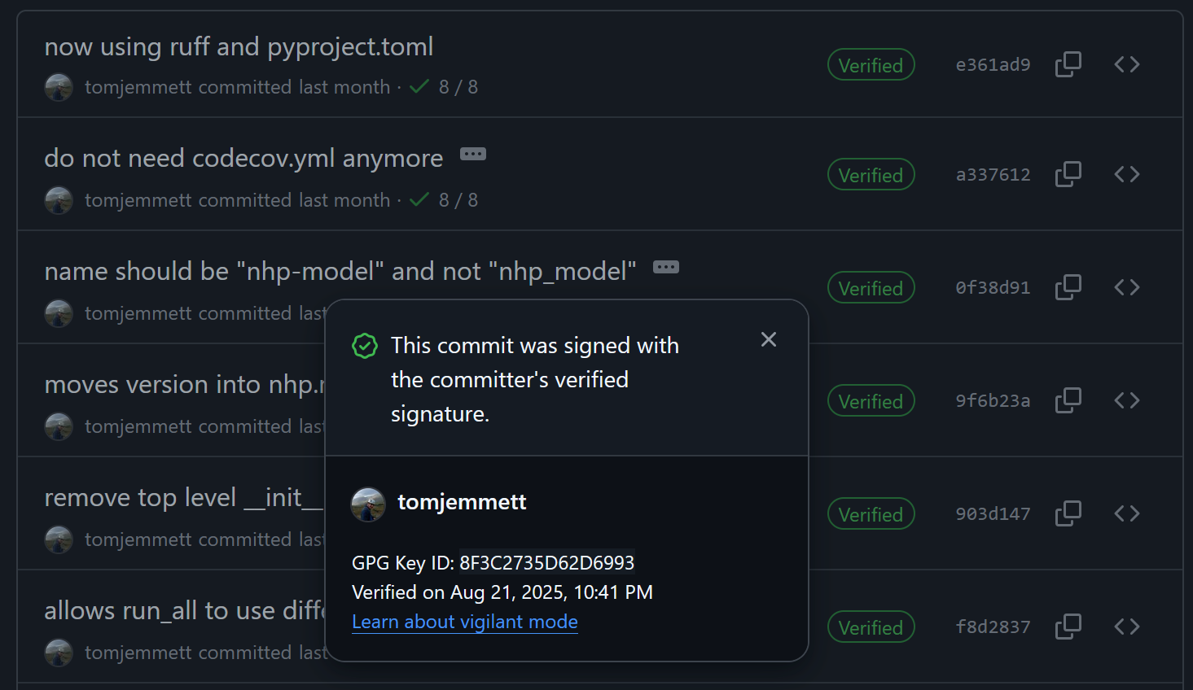Browse repository at commit 0f38d91
Viewport: 1193px width, 690px height.
tap(1126, 287)
